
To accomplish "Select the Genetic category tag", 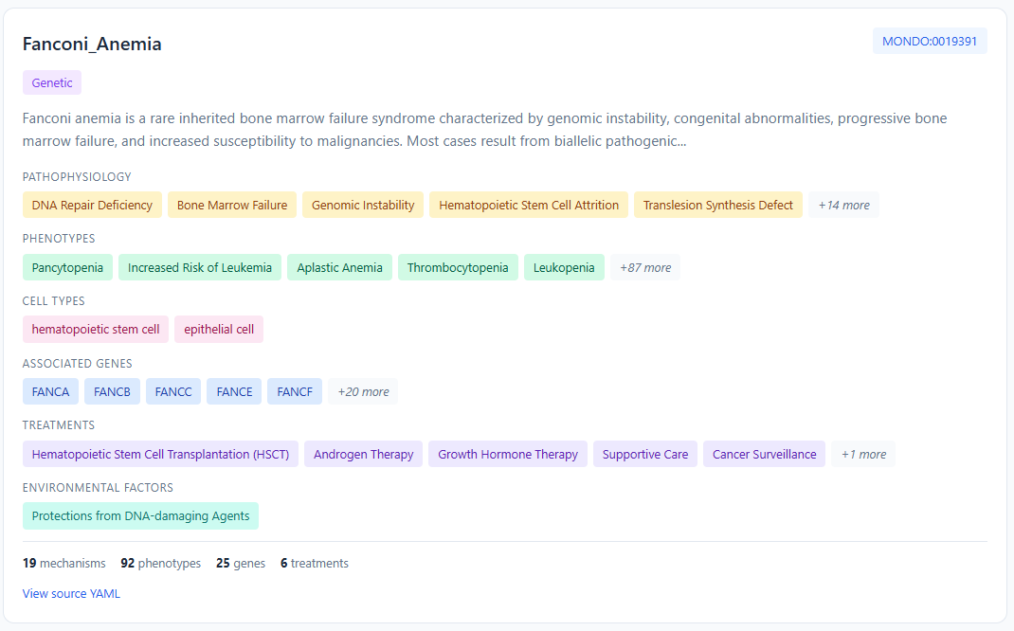I will pyautogui.click(x=52, y=82).
